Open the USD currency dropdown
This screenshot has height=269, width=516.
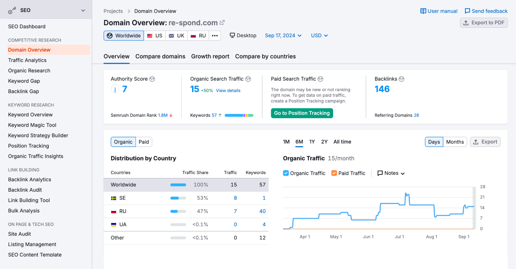319,36
